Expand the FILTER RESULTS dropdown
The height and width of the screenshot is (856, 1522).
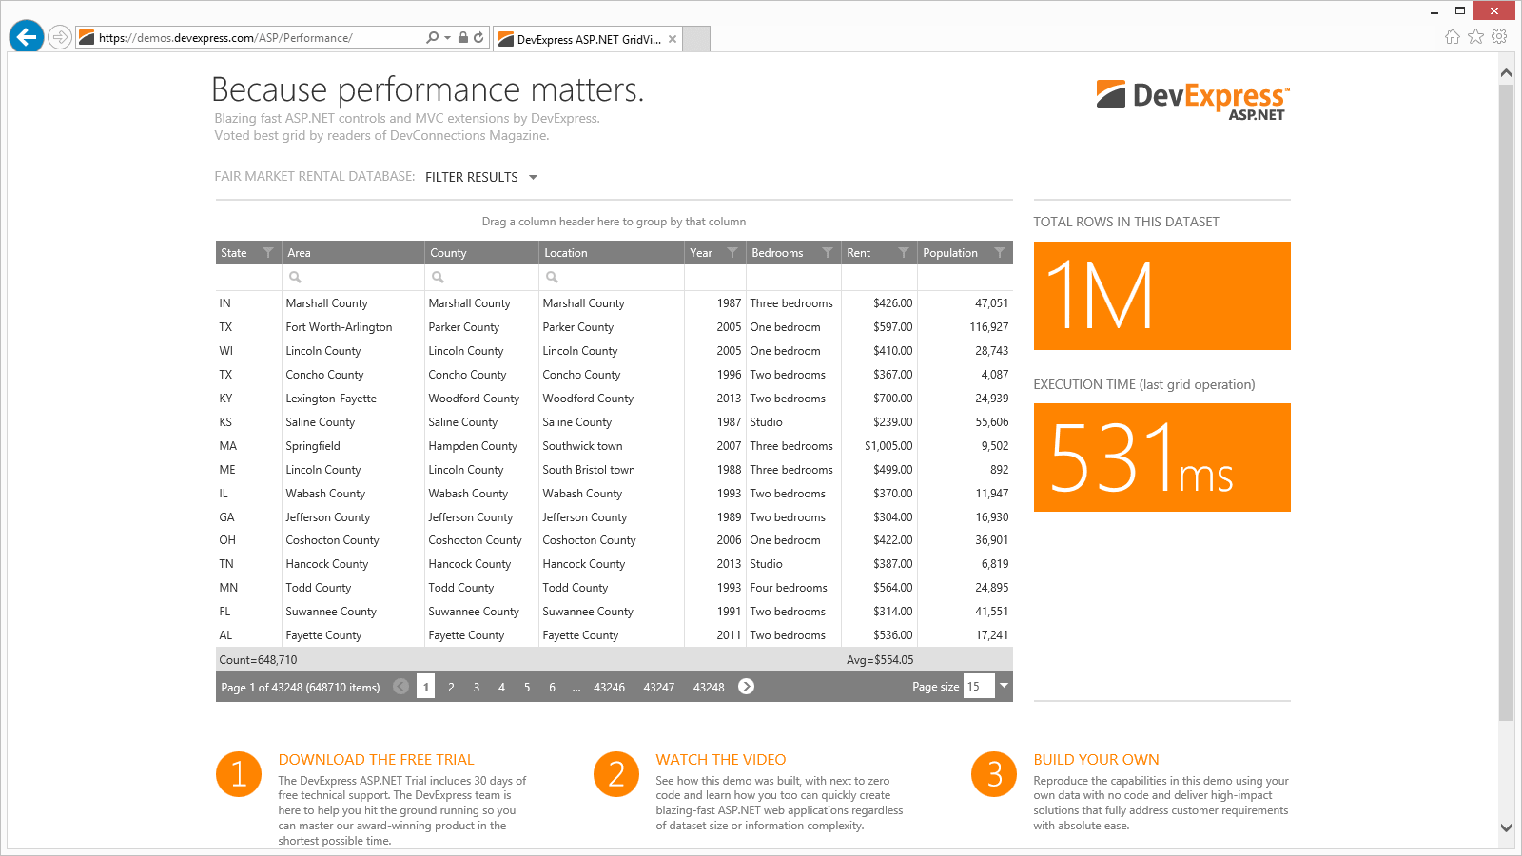tap(481, 177)
